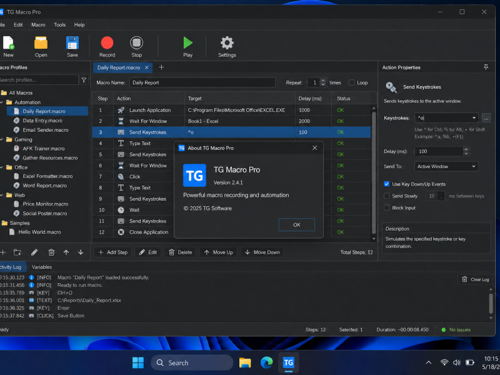Screen dimensions: 500x375
Task: Adjust the Repeat count spinner
Action: click(323, 82)
